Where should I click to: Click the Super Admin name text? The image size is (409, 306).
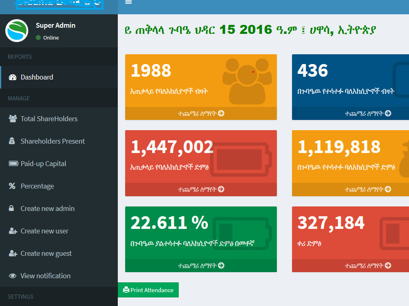56,25
